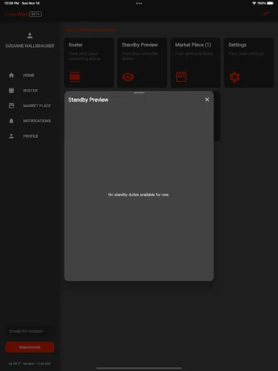Click the three-dot multitasking menu at top
278x371 pixels.
pos(139,3)
